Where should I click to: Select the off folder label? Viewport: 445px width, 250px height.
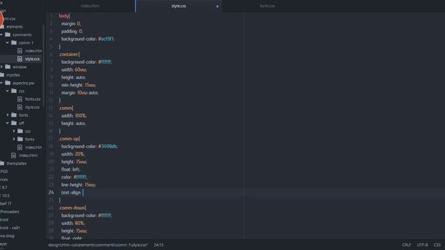coord(22,123)
